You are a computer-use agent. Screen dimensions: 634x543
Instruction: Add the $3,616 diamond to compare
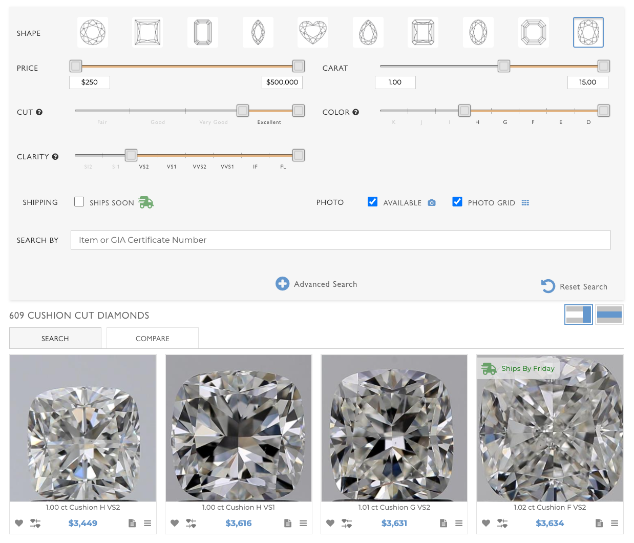[x=191, y=523]
